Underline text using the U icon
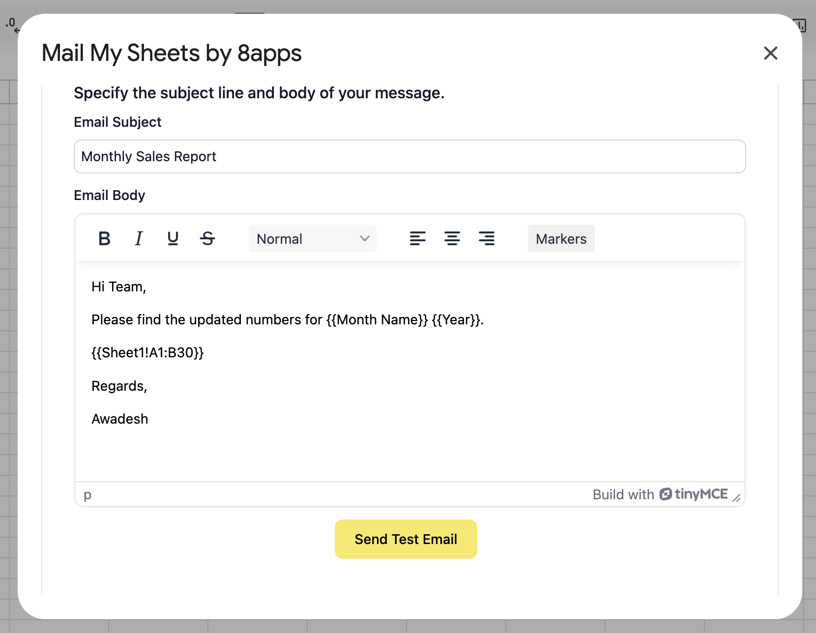Screen dimensions: 816x633 (x=173, y=239)
